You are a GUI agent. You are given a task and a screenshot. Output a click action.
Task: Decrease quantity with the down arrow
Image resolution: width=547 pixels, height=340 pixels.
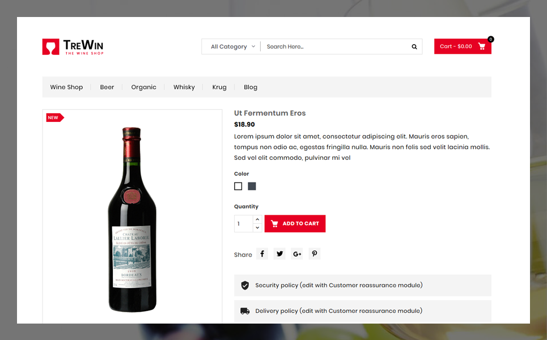[257, 228]
